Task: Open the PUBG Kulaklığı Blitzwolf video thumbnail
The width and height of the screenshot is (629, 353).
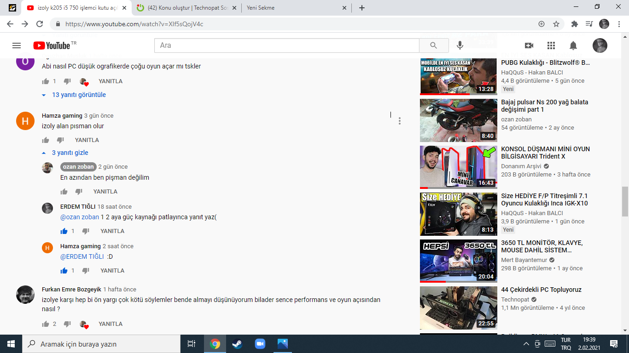Action: [x=459, y=76]
